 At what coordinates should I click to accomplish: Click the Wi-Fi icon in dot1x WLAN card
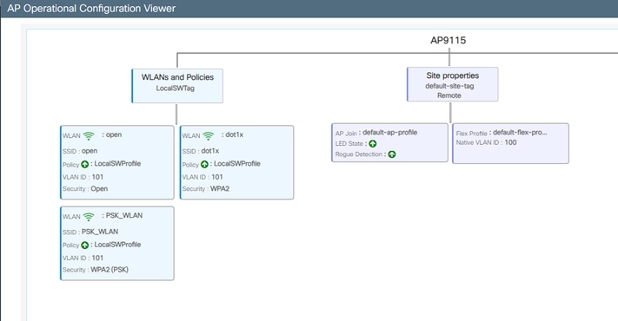coord(208,135)
